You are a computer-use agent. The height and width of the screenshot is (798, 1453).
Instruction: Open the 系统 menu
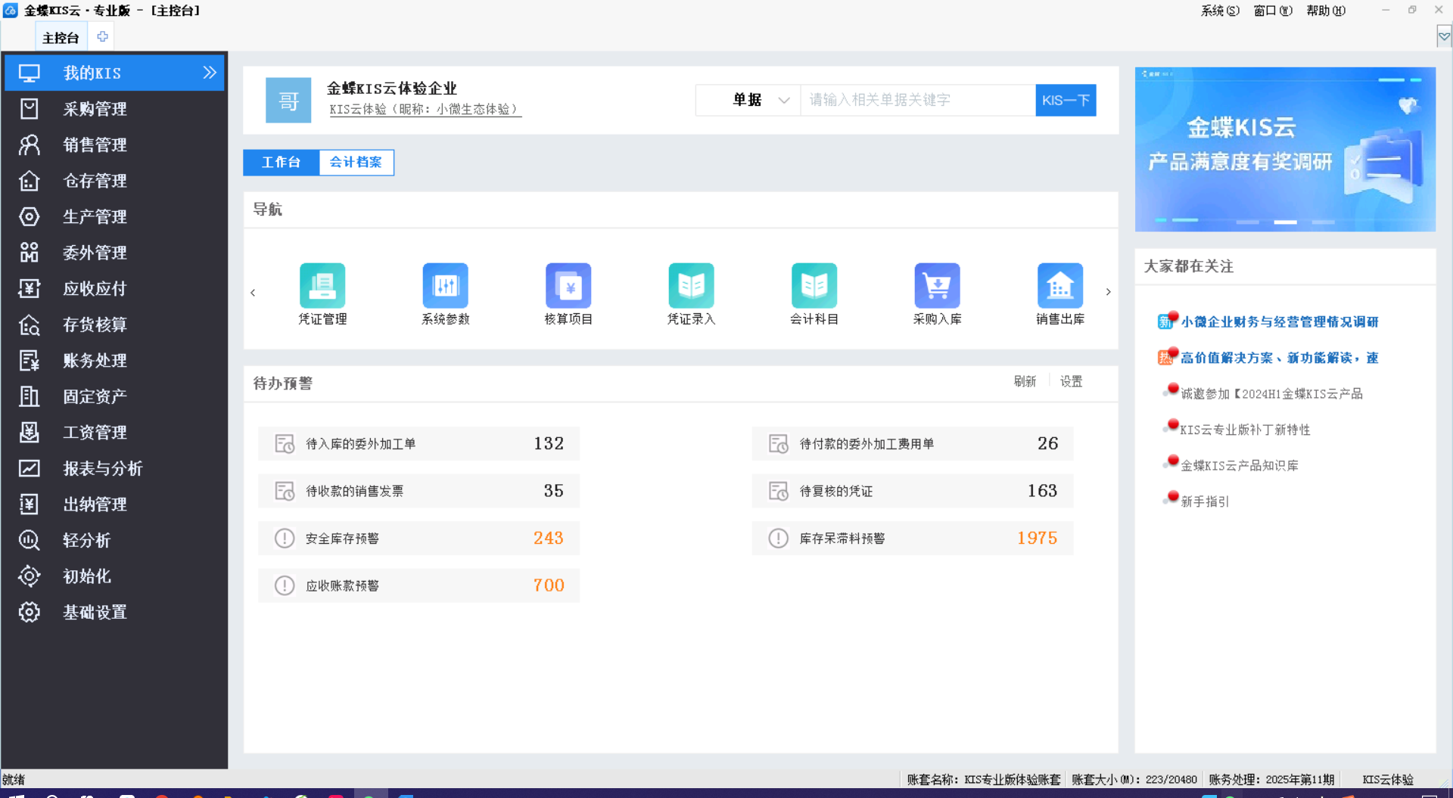click(1219, 11)
